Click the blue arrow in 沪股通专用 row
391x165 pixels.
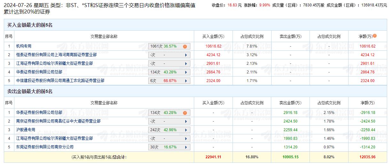tap(186, 130)
